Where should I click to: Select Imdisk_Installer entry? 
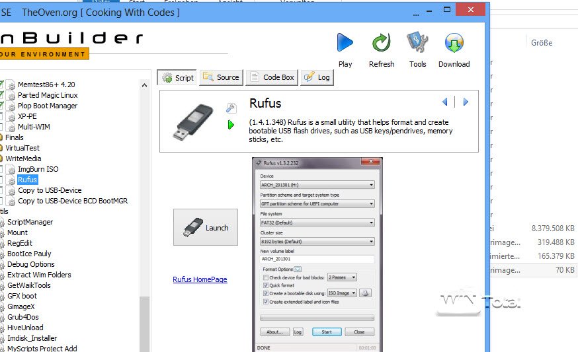tap(32, 338)
